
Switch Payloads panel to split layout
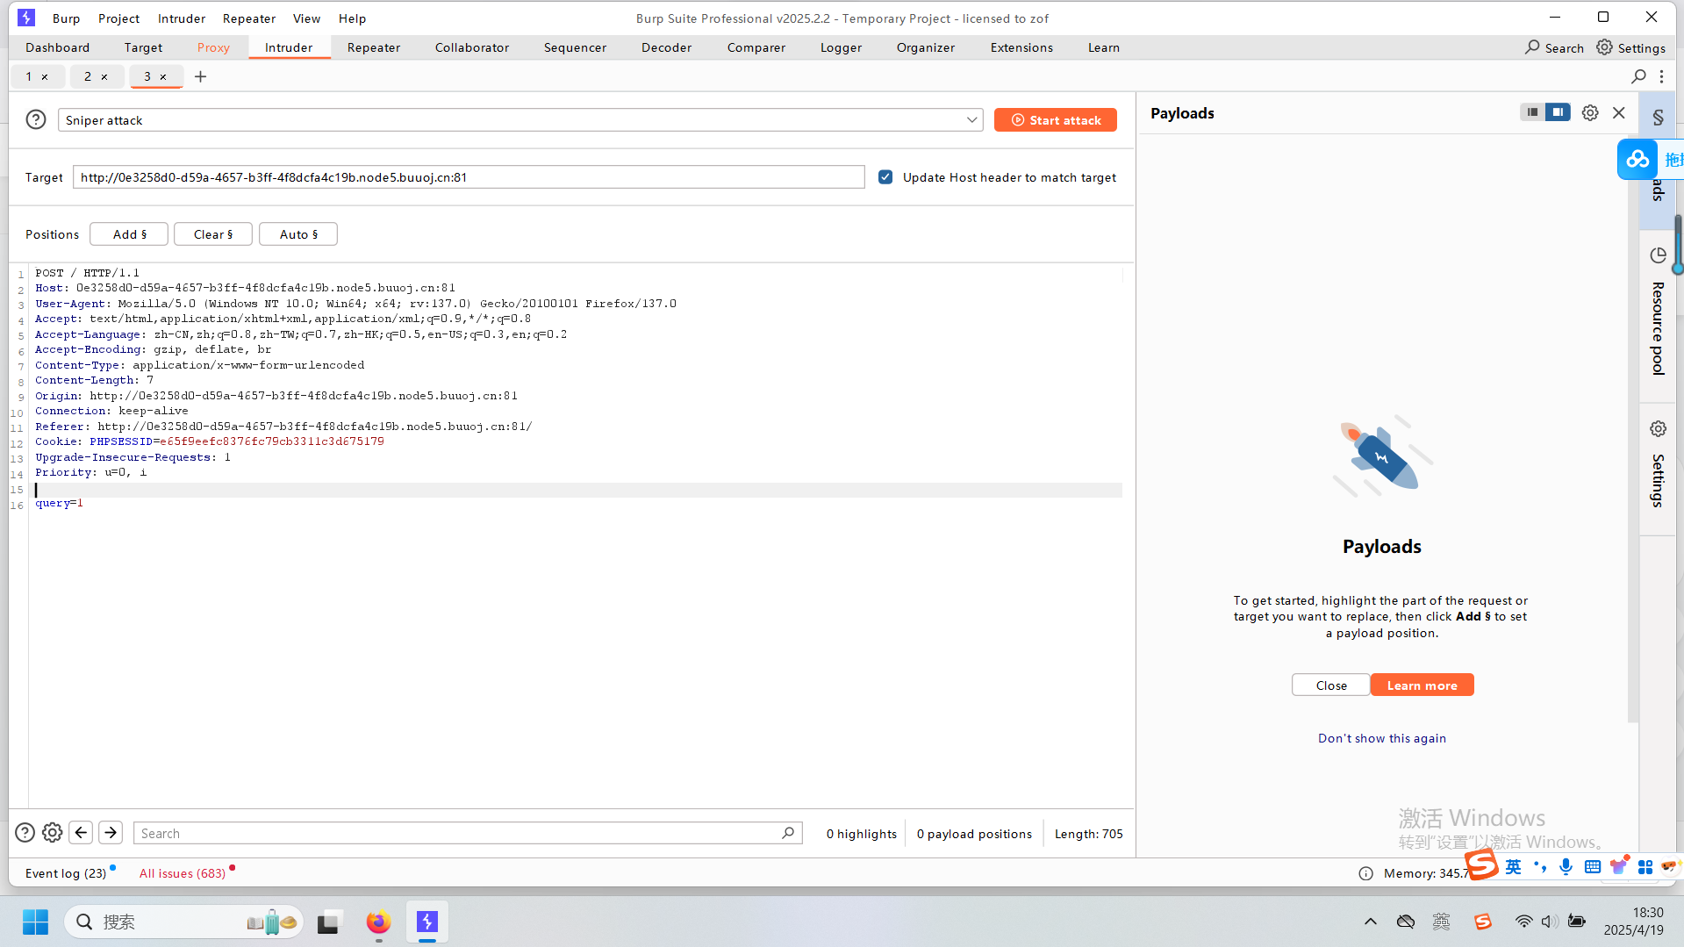tap(1558, 112)
